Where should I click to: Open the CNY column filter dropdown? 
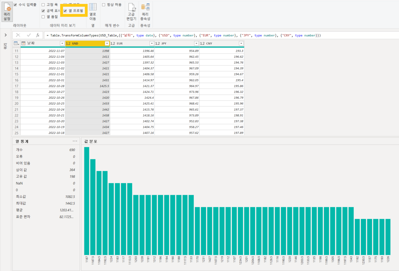pyautogui.click(x=241, y=43)
